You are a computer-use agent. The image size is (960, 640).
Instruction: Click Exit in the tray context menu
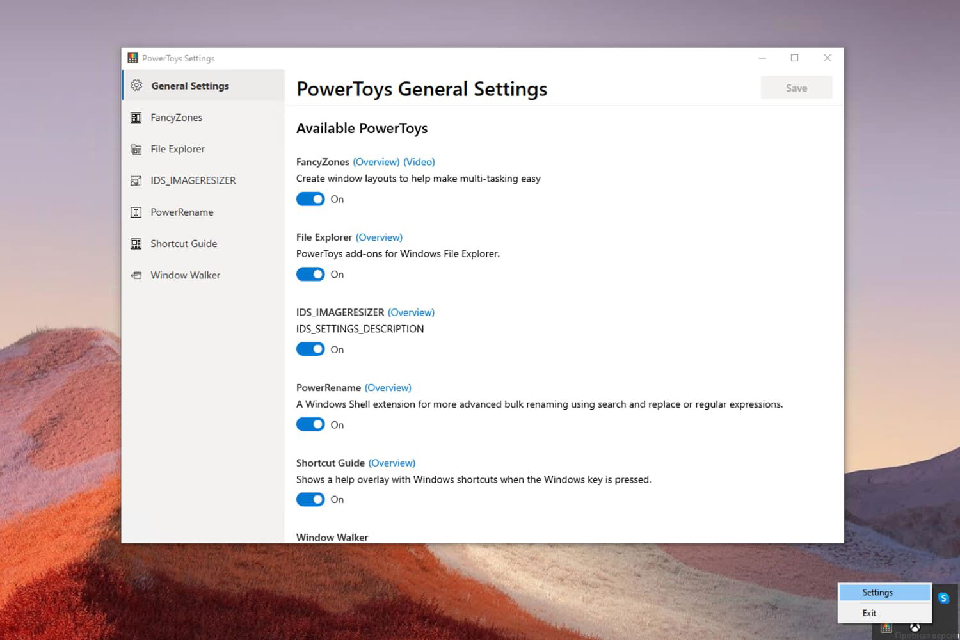coord(868,612)
